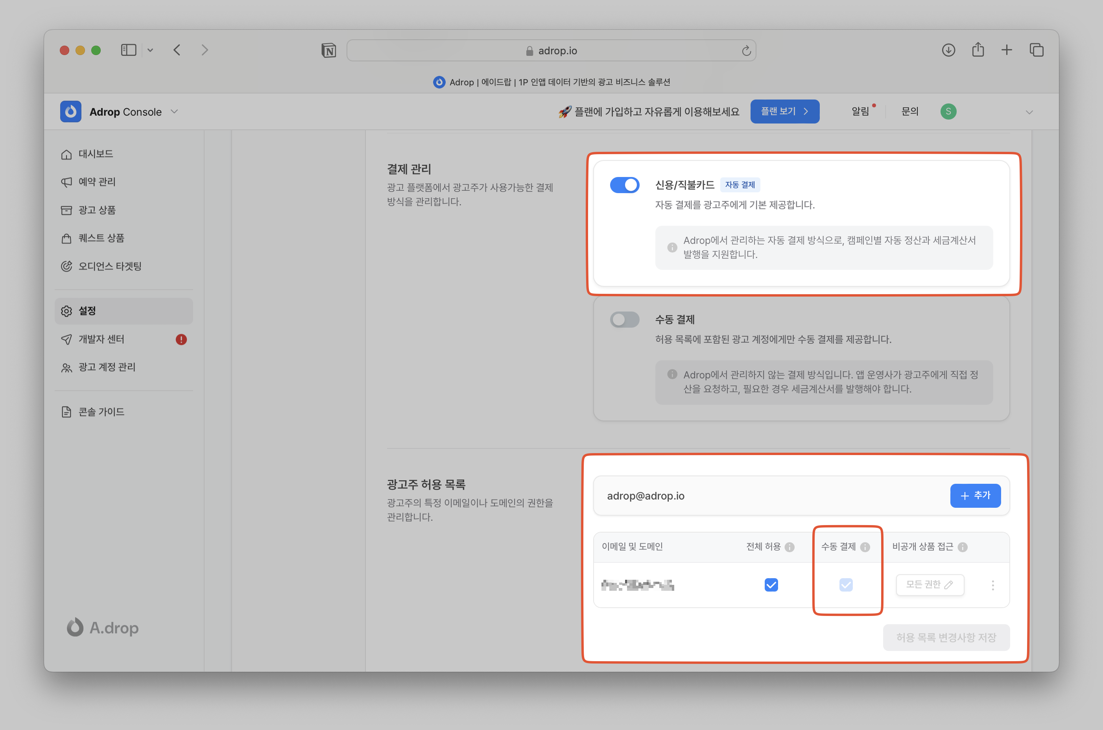Image resolution: width=1103 pixels, height=730 pixels.
Task: Go to 대시보드 in sidebar
Action: (96, 154)
